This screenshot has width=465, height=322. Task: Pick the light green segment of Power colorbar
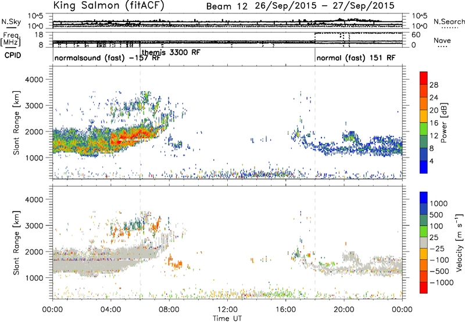[424, 129]
